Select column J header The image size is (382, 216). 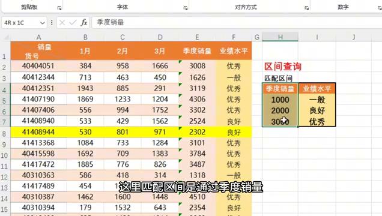354,37
